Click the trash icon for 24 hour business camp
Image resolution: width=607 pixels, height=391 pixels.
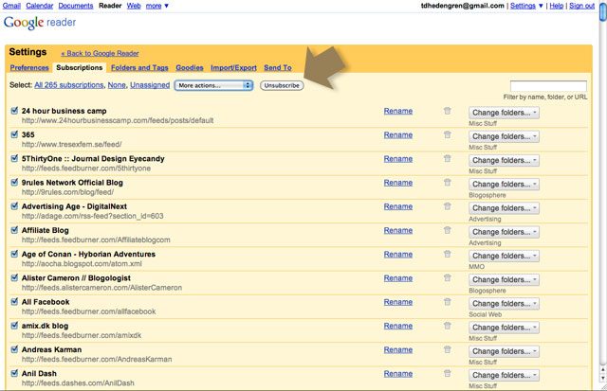447,111
